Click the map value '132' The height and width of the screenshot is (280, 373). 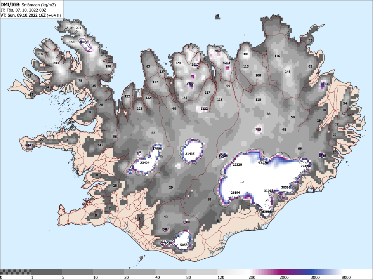click(148, 98)
